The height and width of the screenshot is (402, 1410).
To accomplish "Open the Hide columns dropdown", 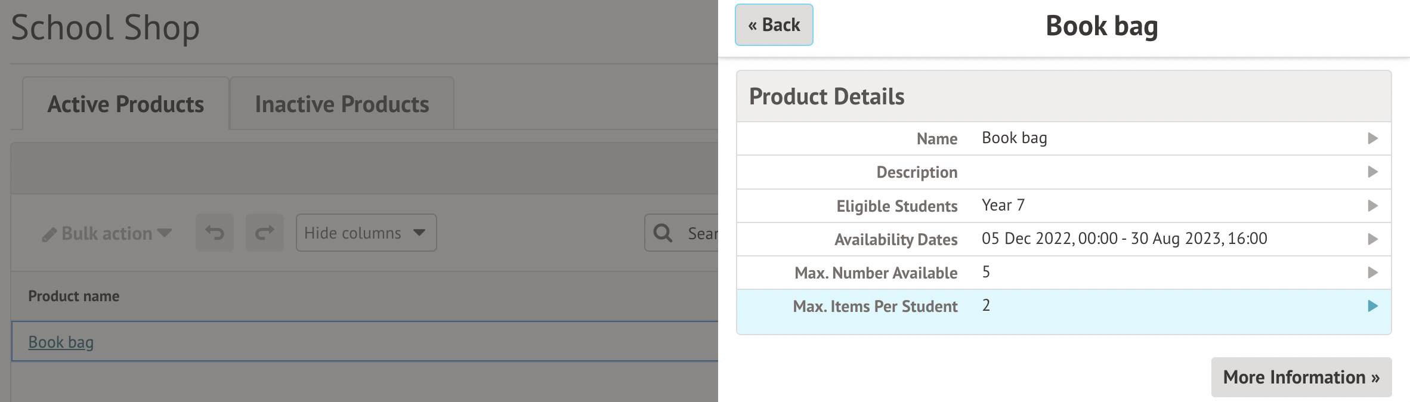I will pyautogui.click(x=366, y=233).
